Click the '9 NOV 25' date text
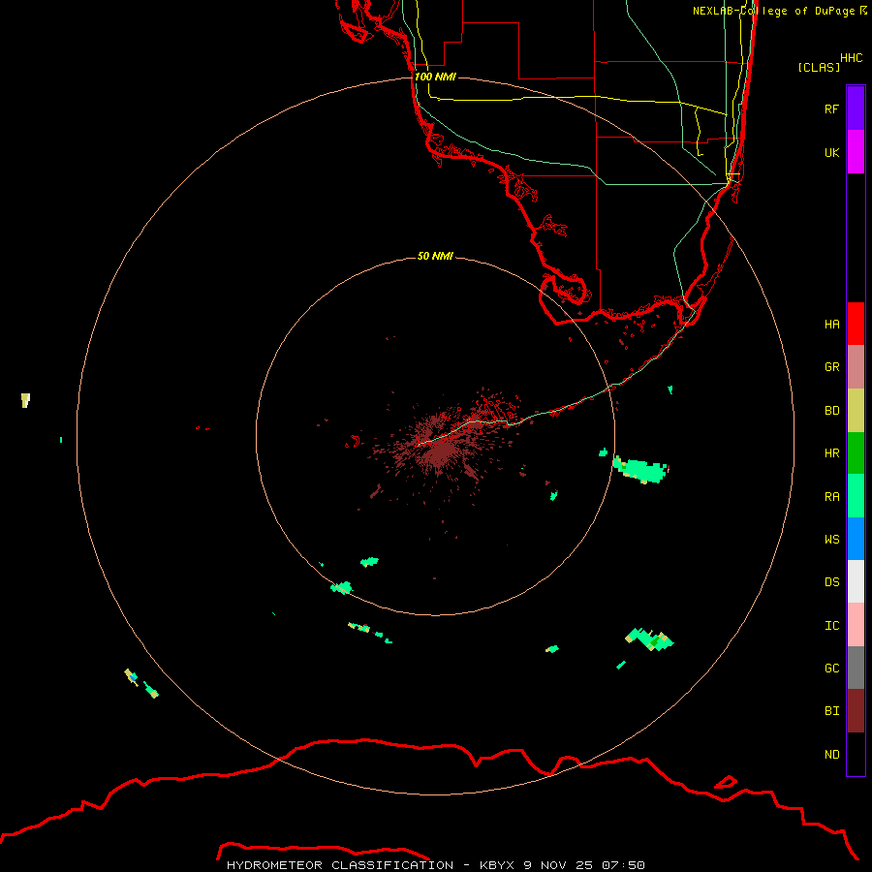Image resolution: width=872 pixels, height=872 pixels. point(559,865)
